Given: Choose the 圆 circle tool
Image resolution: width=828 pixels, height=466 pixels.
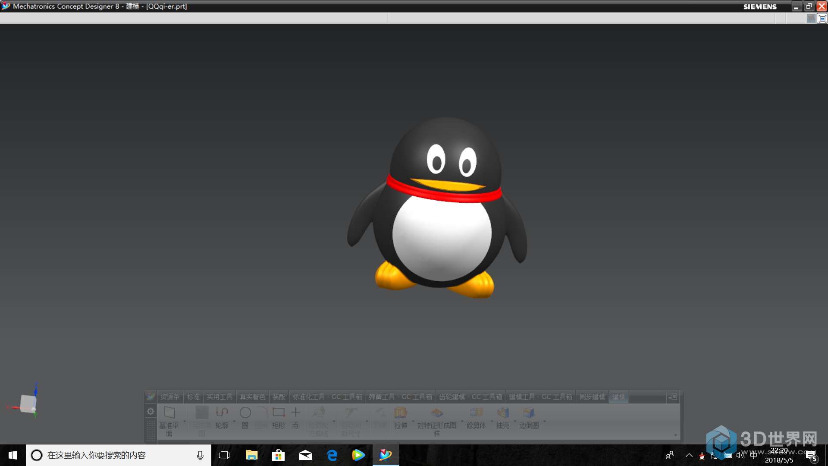Looking at the screenshot, I should click(x=245, y=418).
